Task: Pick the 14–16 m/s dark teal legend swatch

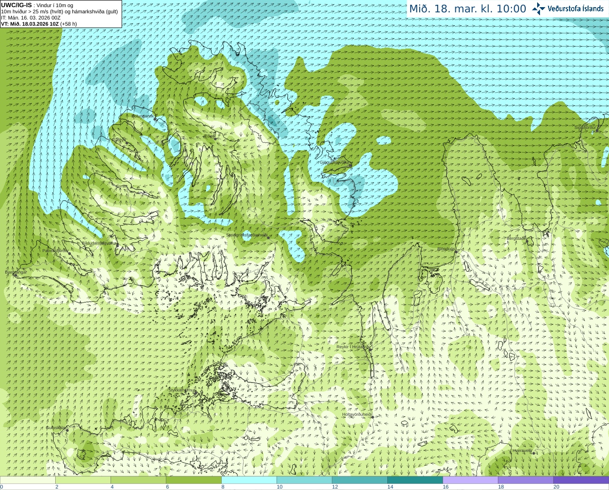Action: point(415,480)
